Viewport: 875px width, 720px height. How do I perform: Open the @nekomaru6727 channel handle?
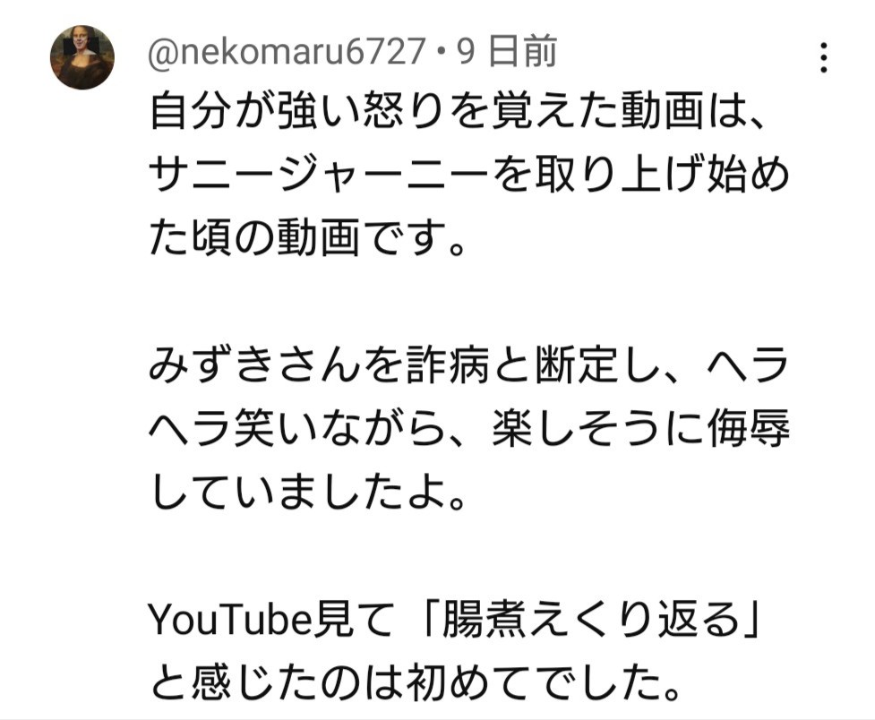click(x=287, y=51)
